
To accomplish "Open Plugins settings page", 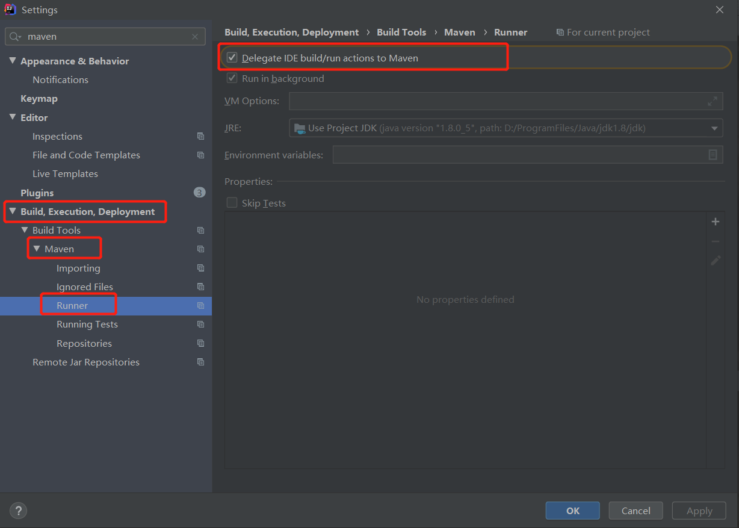I will click(x=37, y=193).
